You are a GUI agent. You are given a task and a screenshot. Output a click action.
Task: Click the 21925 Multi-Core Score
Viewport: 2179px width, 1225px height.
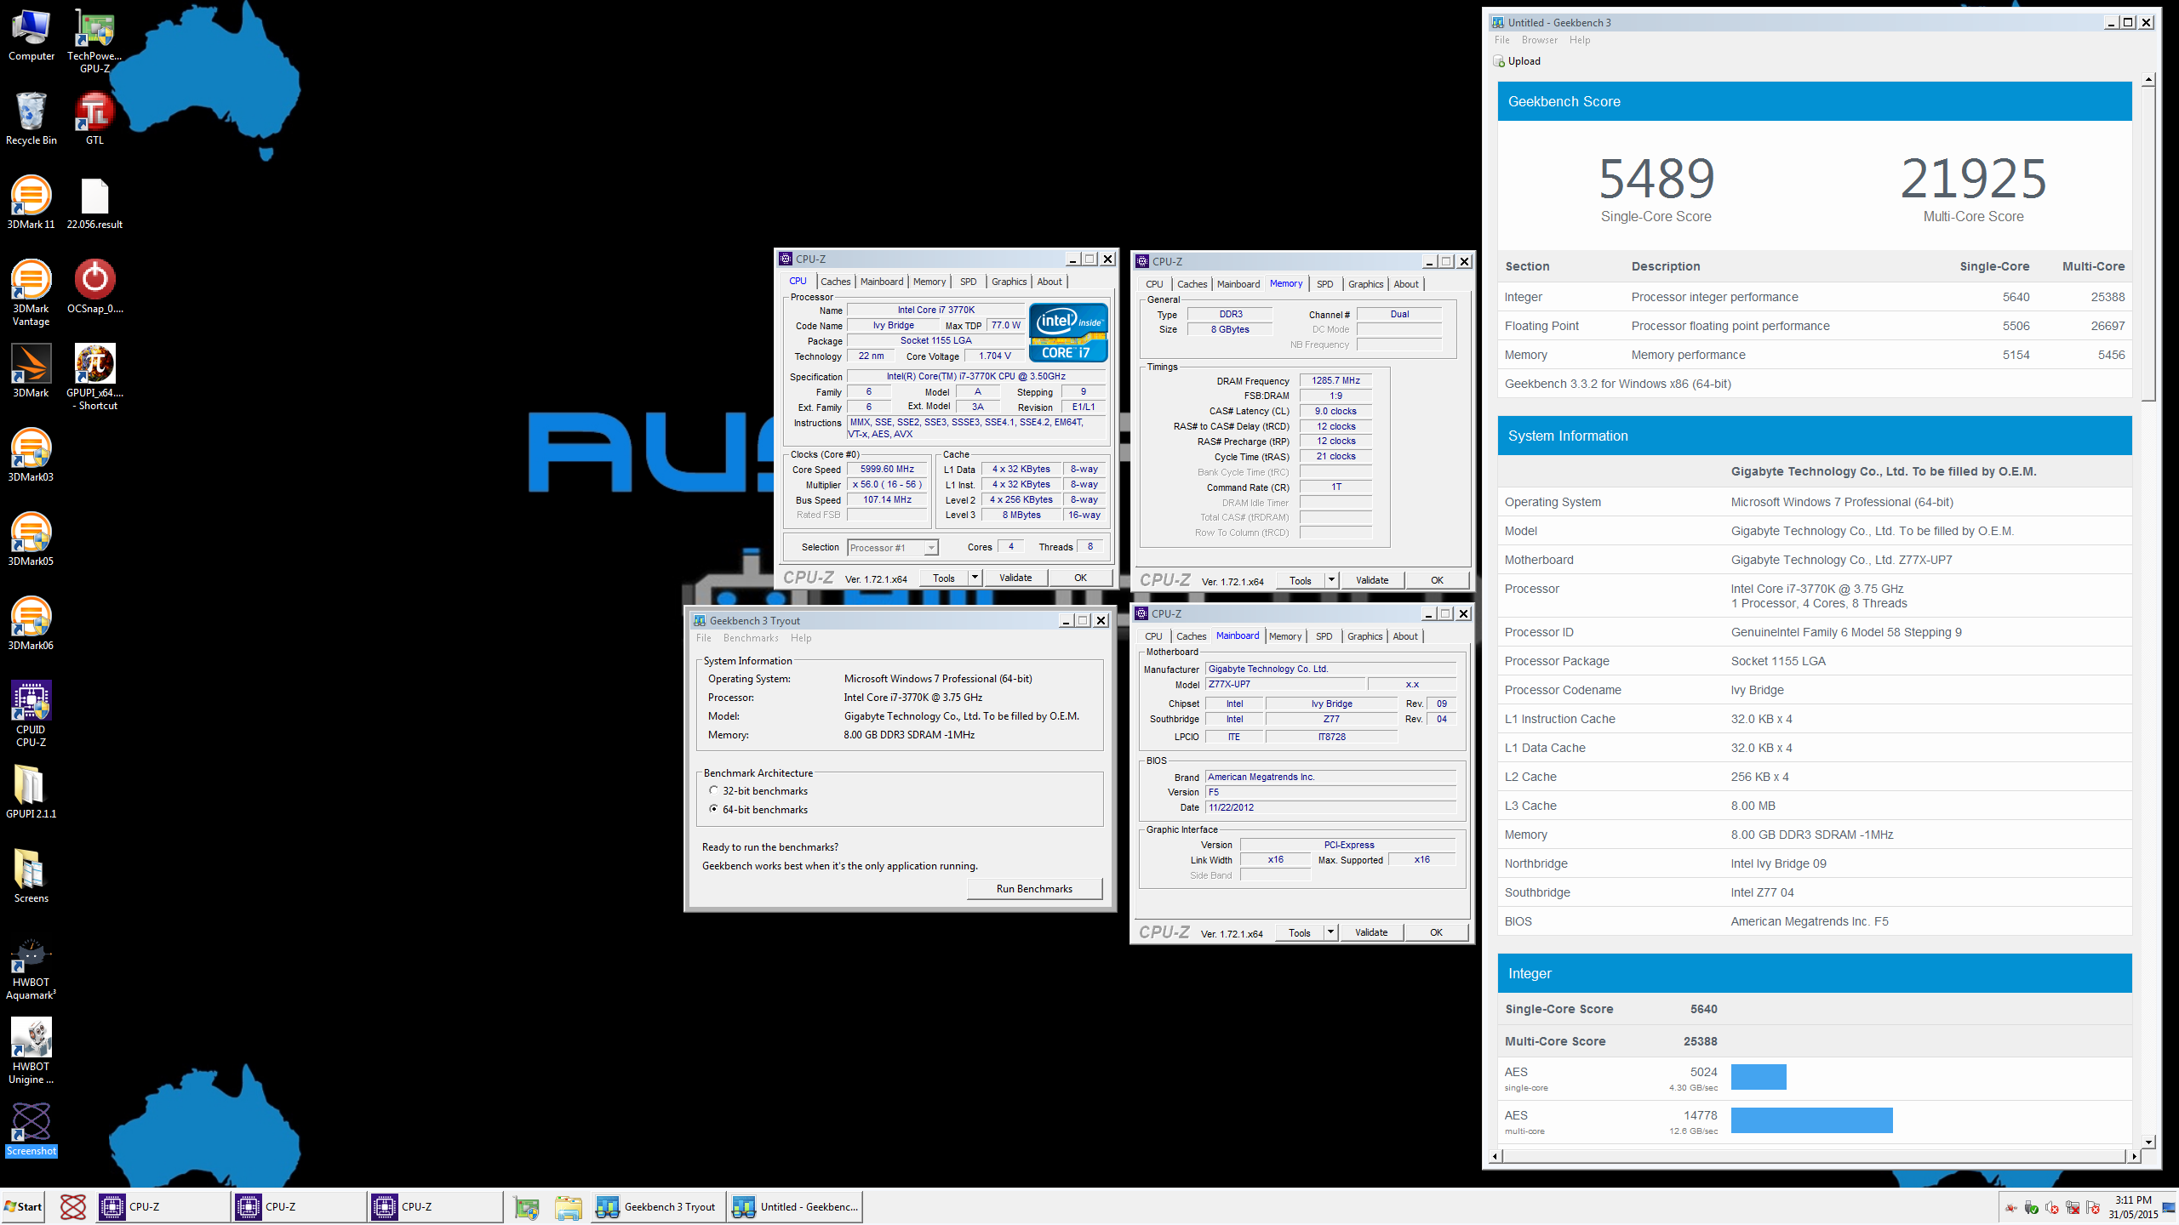click(1973, 179)
